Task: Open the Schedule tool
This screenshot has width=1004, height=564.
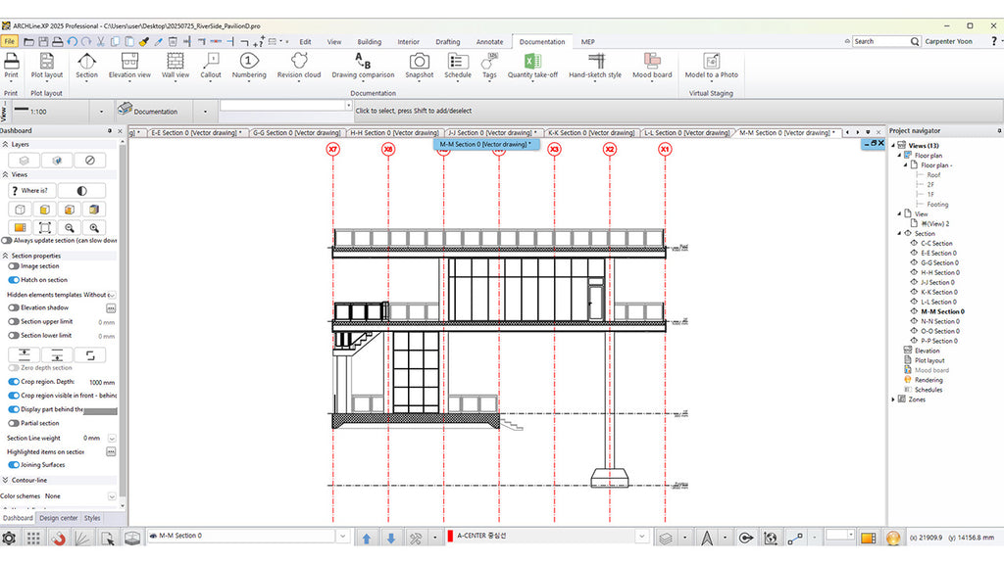Action: (x=458, y=66)
